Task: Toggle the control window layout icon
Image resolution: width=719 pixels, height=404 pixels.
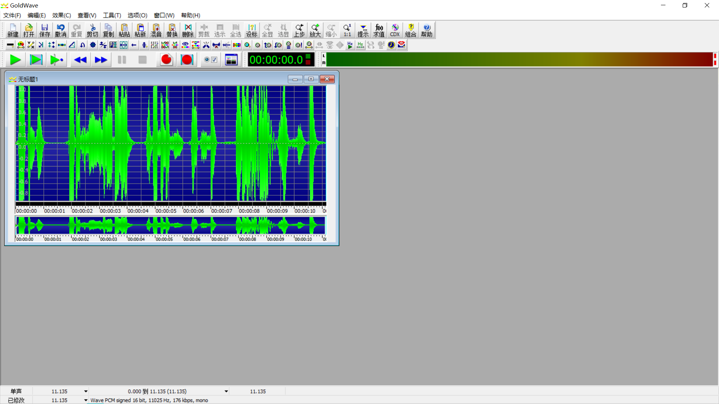Action: coord(231,60)
